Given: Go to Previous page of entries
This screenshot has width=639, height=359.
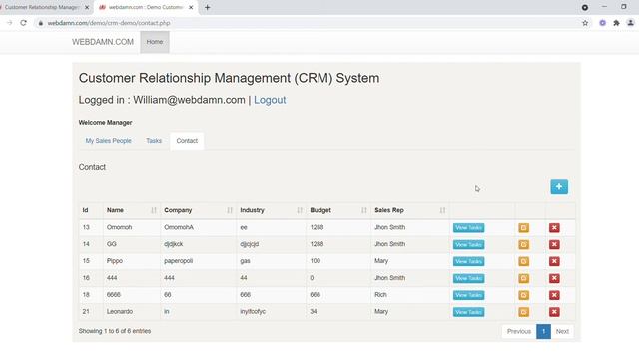Looking at the screenshot, I should tap(519, 332).
